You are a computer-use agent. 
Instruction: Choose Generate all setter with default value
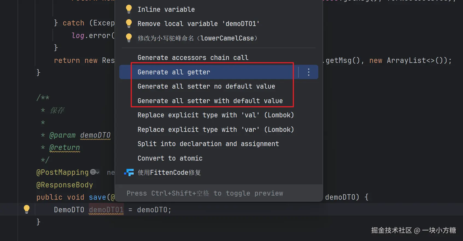[210, 101]
